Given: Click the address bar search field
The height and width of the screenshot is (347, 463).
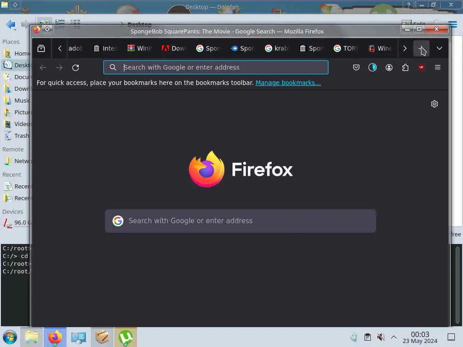Looking at the screenshot, I should pos(216,67).
